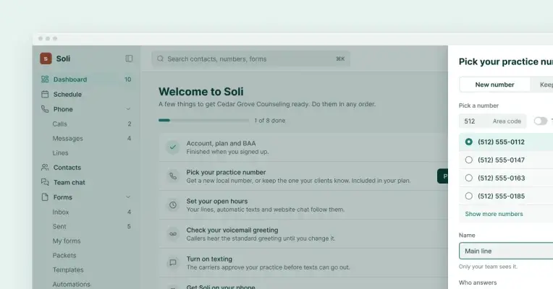Click the Forms document icon
Viewport: 553px width, 289px height.
click(45, 197)
